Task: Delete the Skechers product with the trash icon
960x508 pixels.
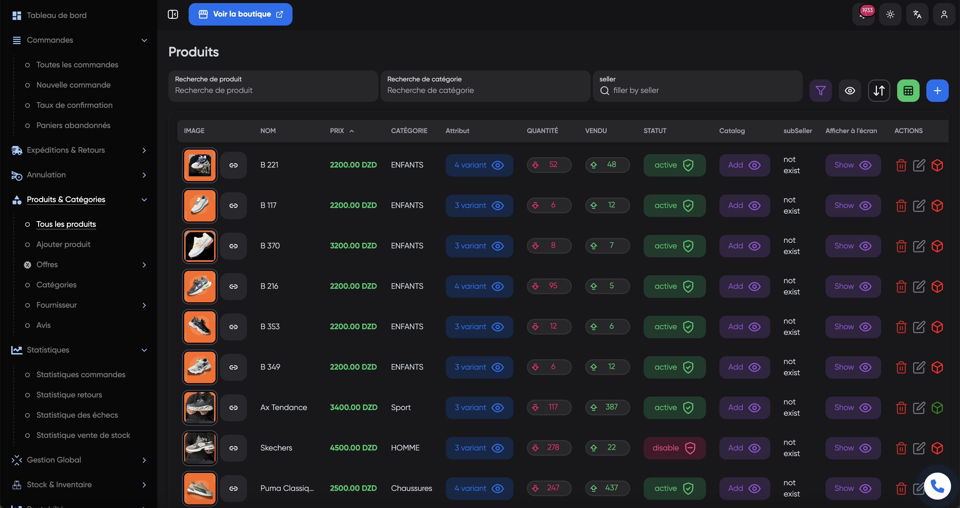Action: pyautogui.click(x=902, y=448)
